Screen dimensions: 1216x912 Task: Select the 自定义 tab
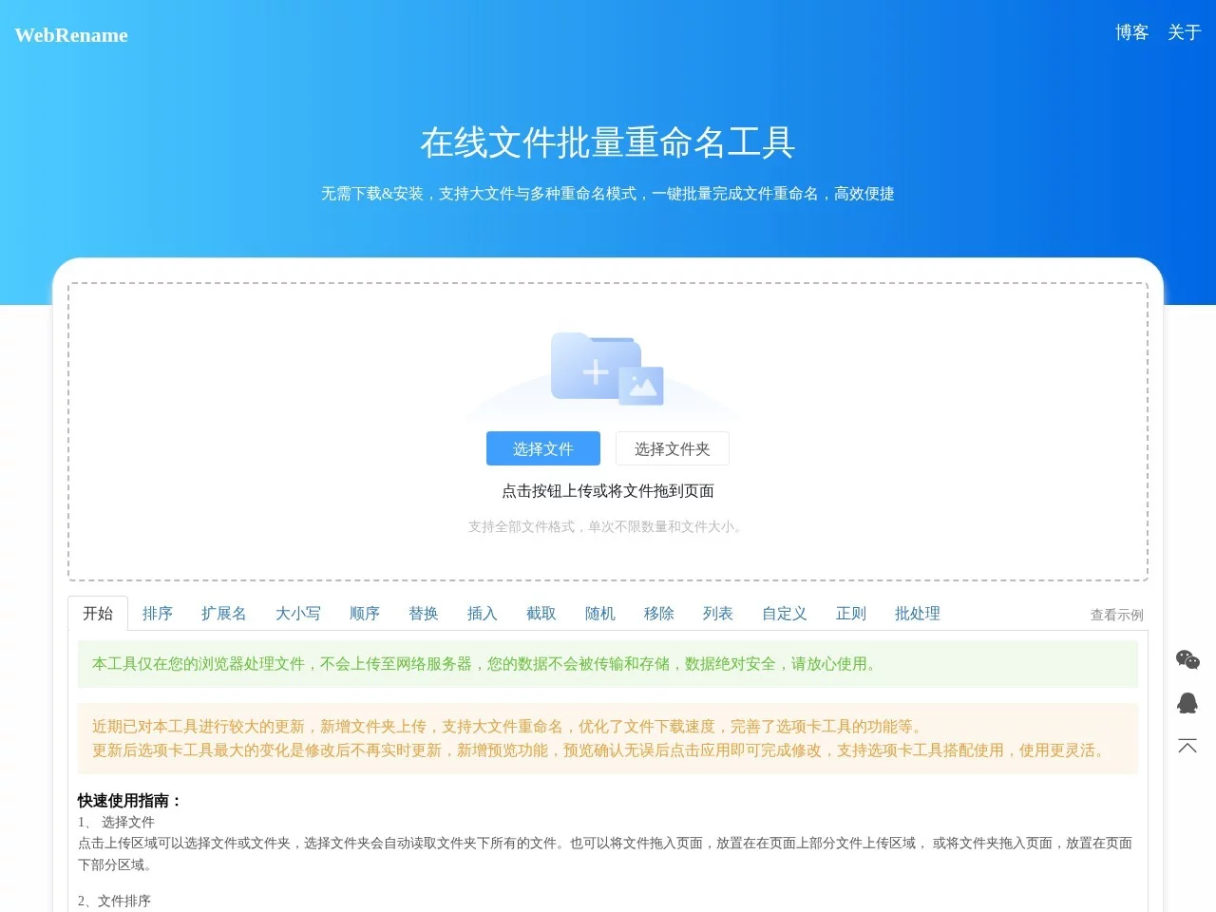785,614
